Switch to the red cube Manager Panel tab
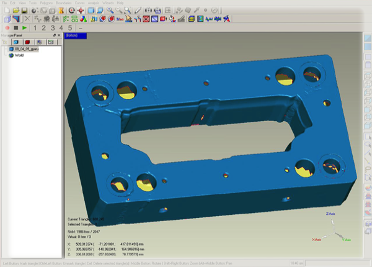The height and width of the screenshot is (267, 372). (x=27, y=42)
